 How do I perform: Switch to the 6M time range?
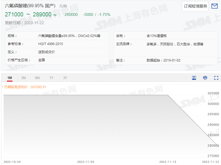[x=37, y=78]
